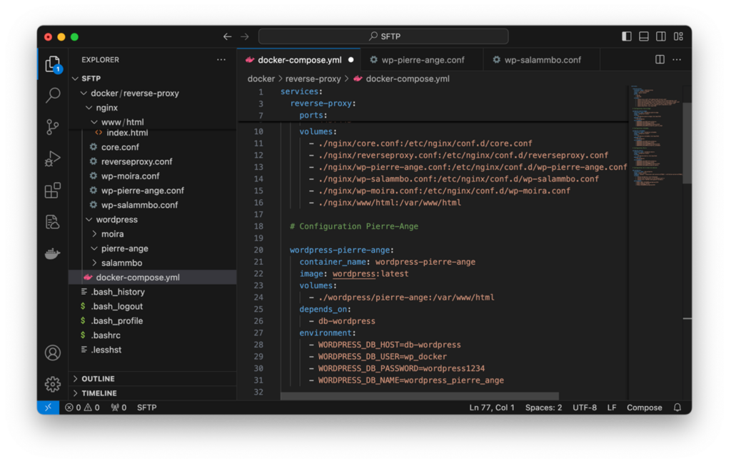The height and width of the screenshot is (466, 731).
Task: Switch to the wp-salammbo.conf tab
Action: click(543, 60)
